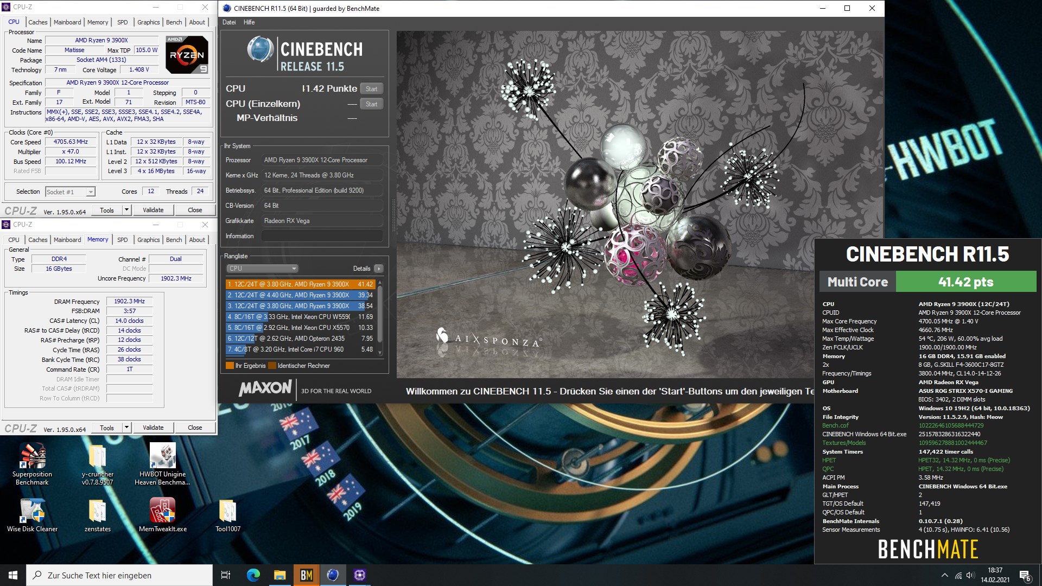Click Close button in lower CPU-Z window

pyautogui.click(x=195, y=428)
